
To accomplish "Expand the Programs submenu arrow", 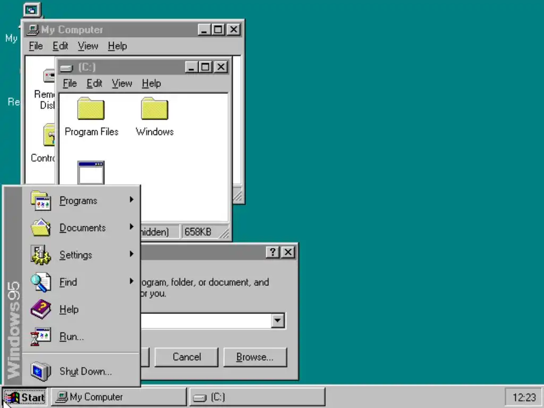I will click(132, 200).
